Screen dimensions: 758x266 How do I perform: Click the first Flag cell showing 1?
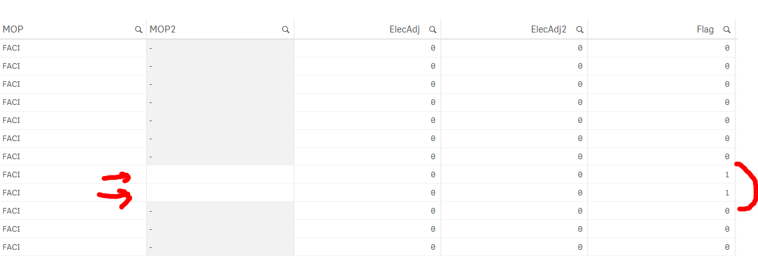pyautogui.click(x=727, y=175)
